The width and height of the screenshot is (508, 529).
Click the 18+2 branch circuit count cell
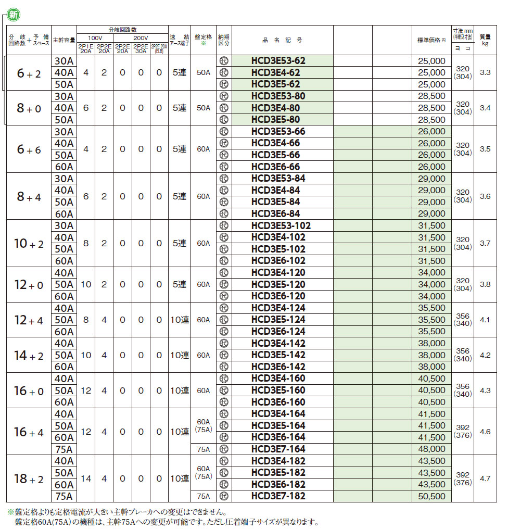(x=29, y=478)
